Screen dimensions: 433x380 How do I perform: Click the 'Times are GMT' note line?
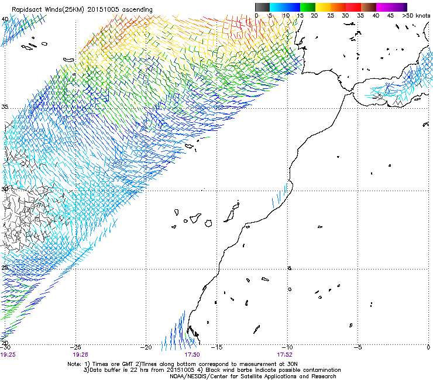pyautogui.click(x=183, y=364)
